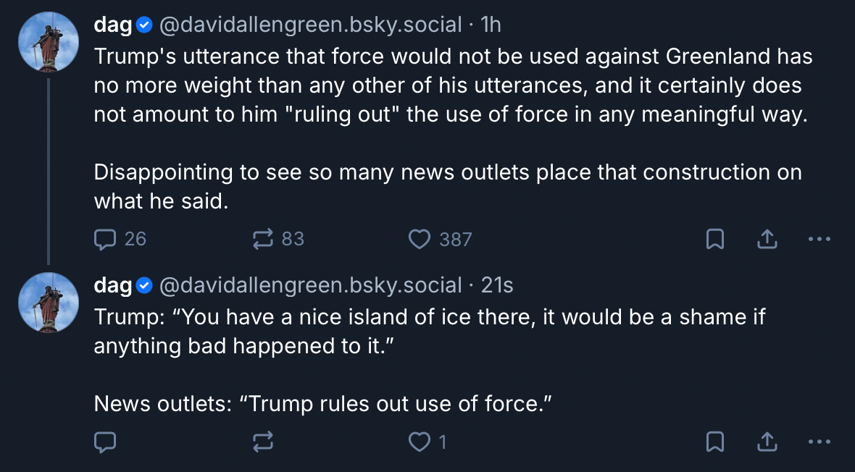Reply to the second post quoting Trump
The width and height of the screenshot is (855, 472).
click(106, 442)
